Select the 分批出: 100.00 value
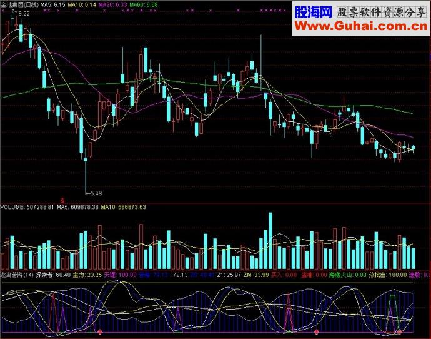The width and height of the screenshot is (431, 339). [x=388, y=275]
